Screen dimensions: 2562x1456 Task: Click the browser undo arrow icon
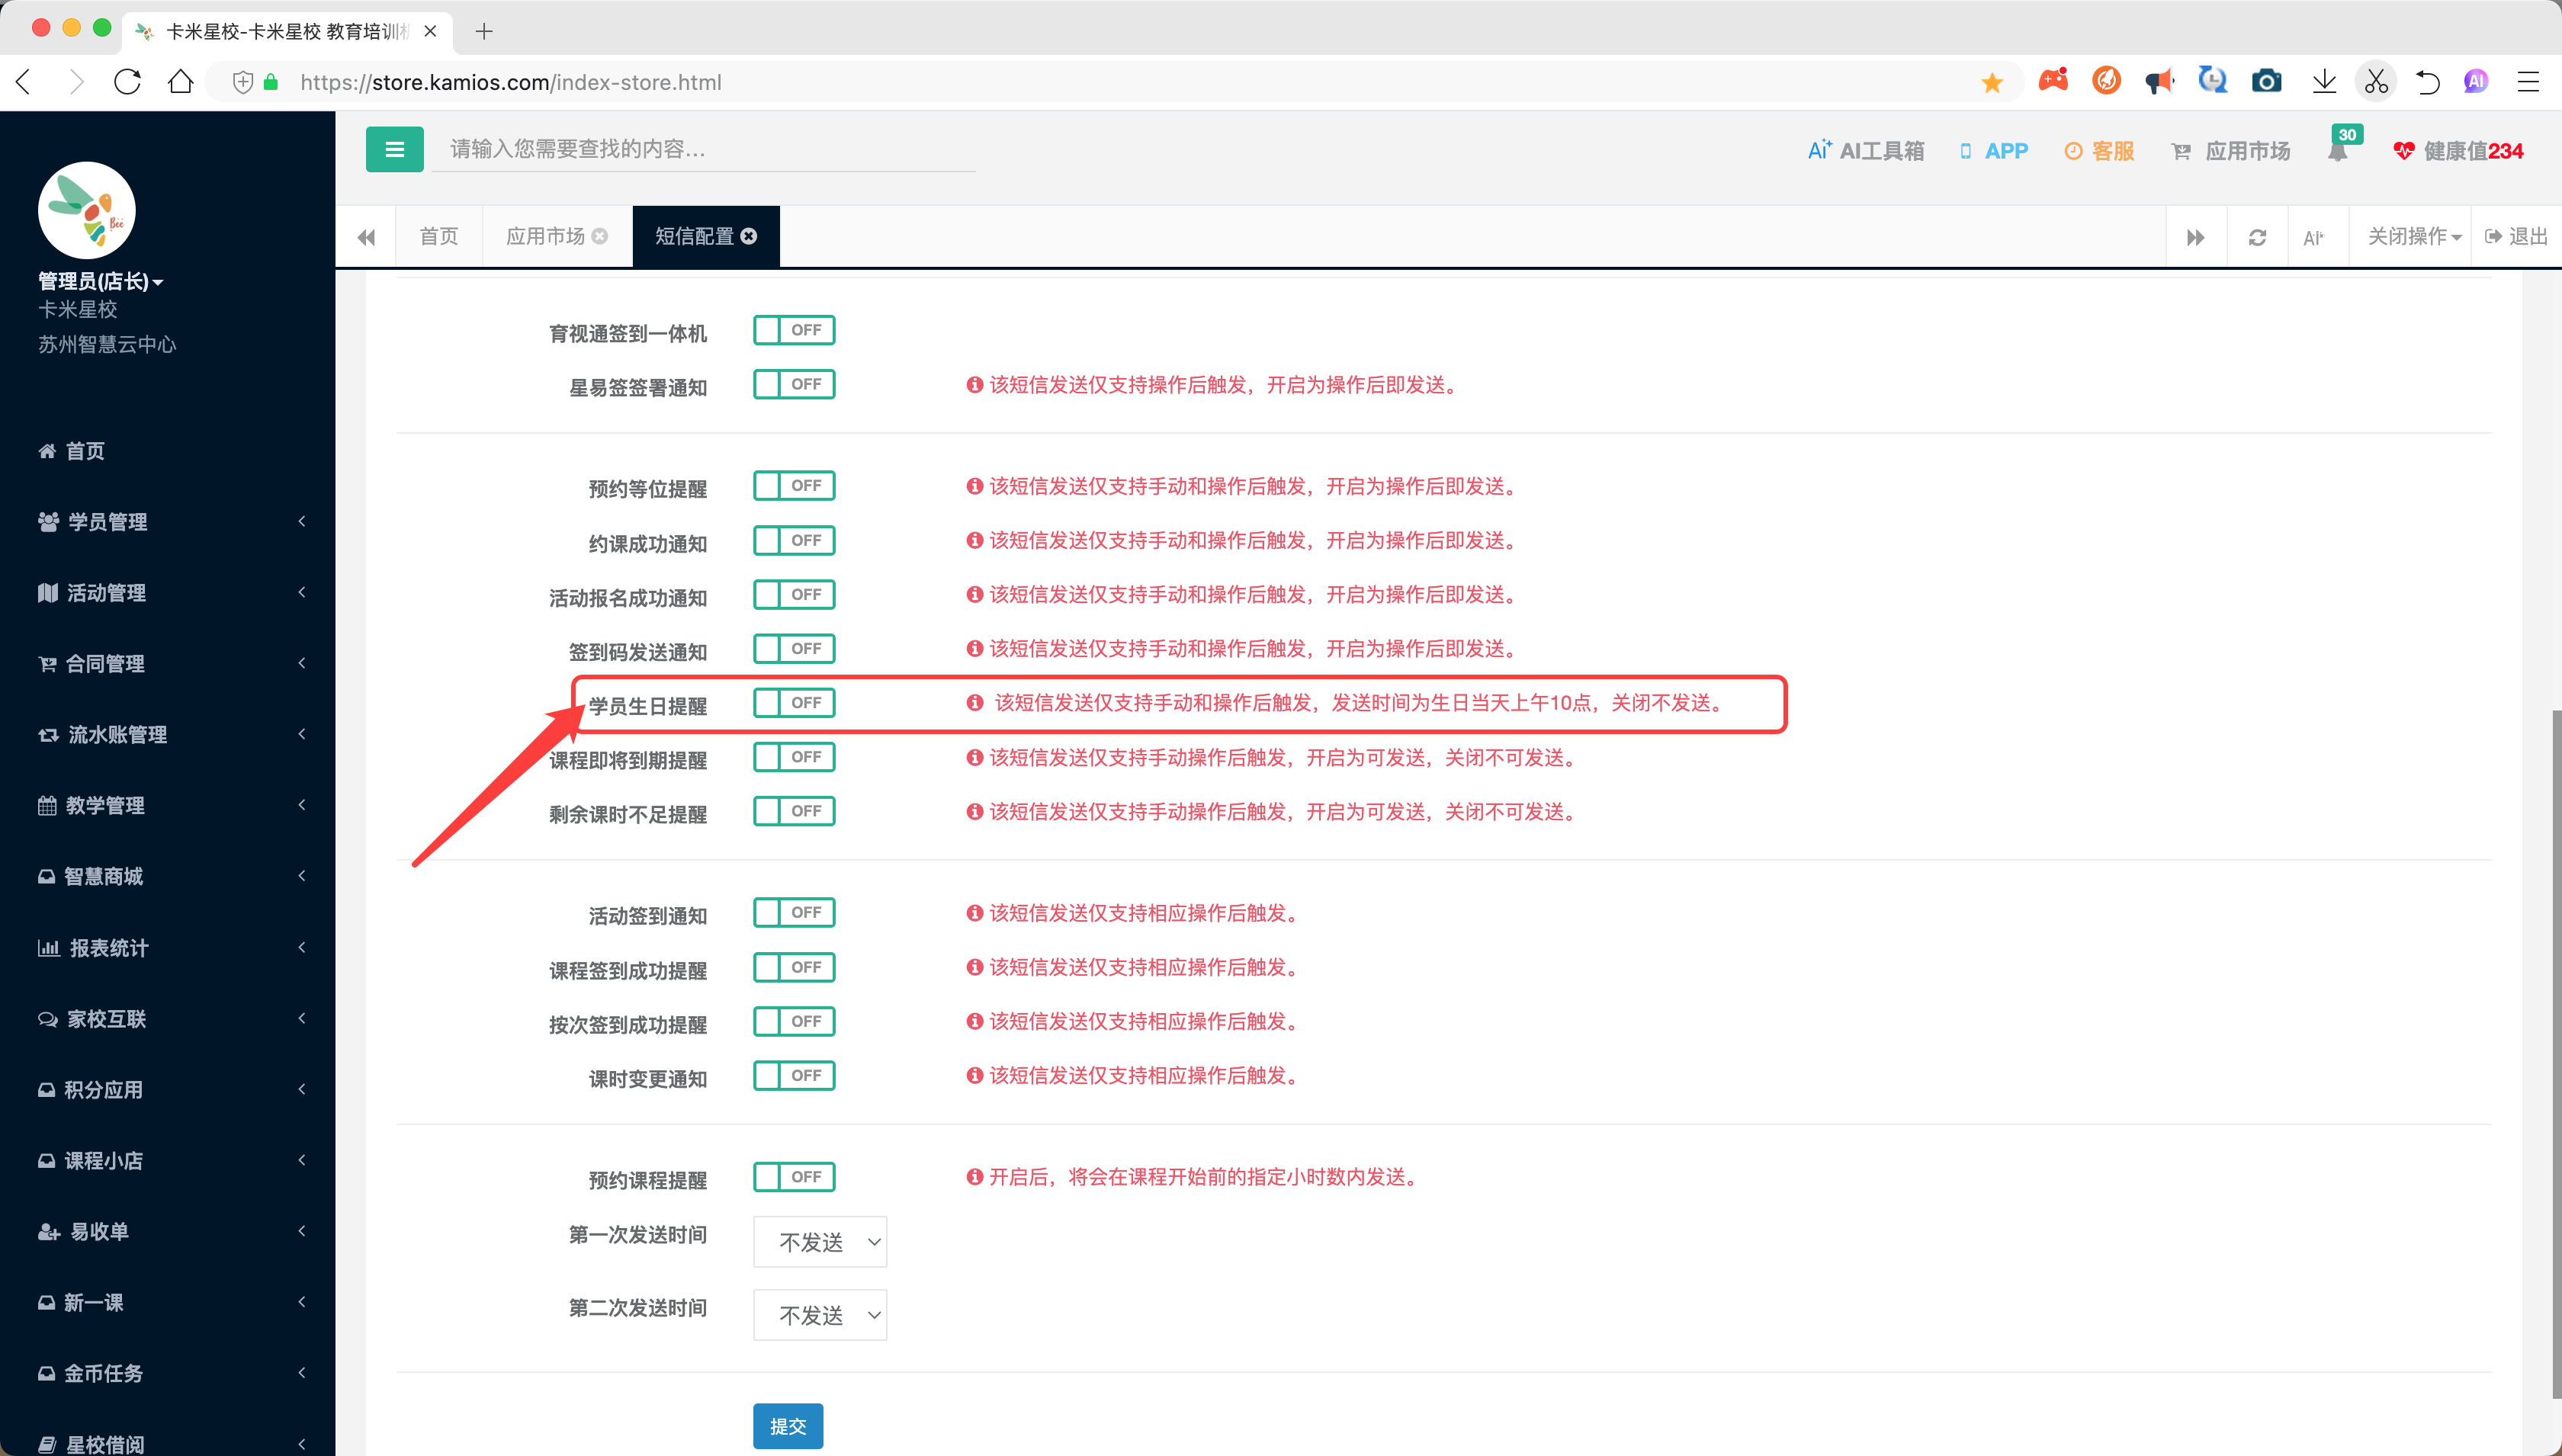pos(2427,82)
